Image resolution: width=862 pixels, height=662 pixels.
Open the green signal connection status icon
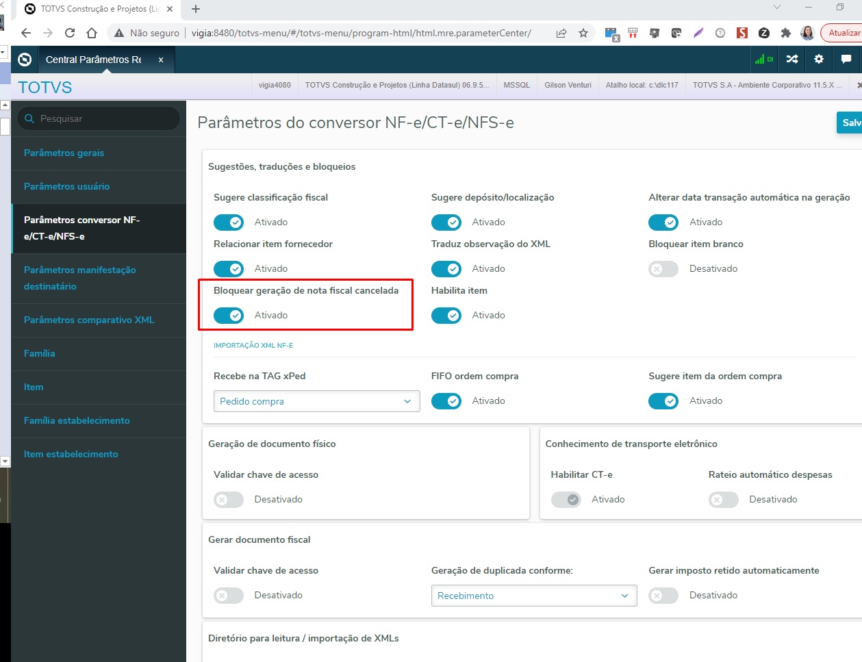pyautogui.click(x=763, y=60)
